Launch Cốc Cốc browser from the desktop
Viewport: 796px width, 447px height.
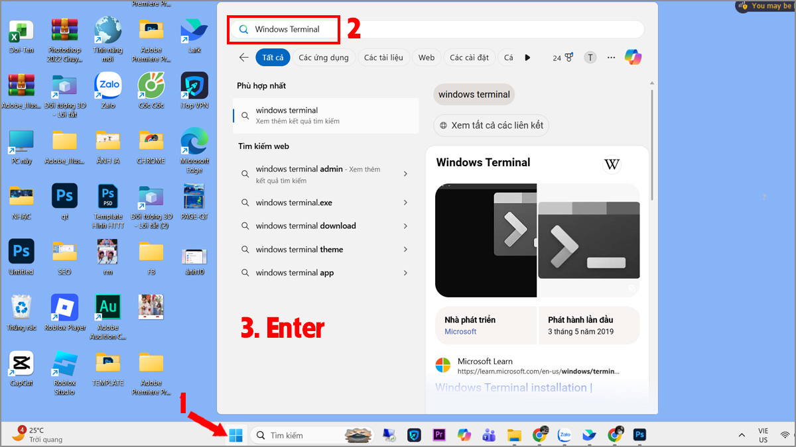[151, 86]
